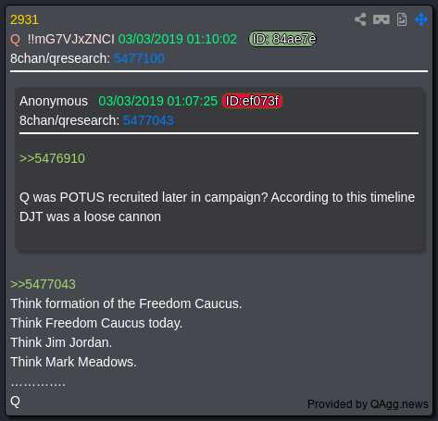This screenshot has height=421, width=438.
Task: Click timestamp 03/03/2019 01:10:02
Action: 178,39
